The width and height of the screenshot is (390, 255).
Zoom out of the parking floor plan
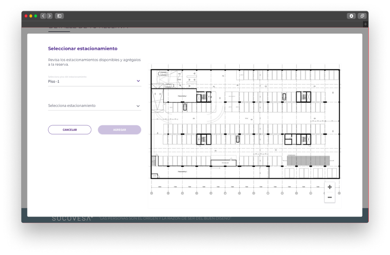(329, 197)
